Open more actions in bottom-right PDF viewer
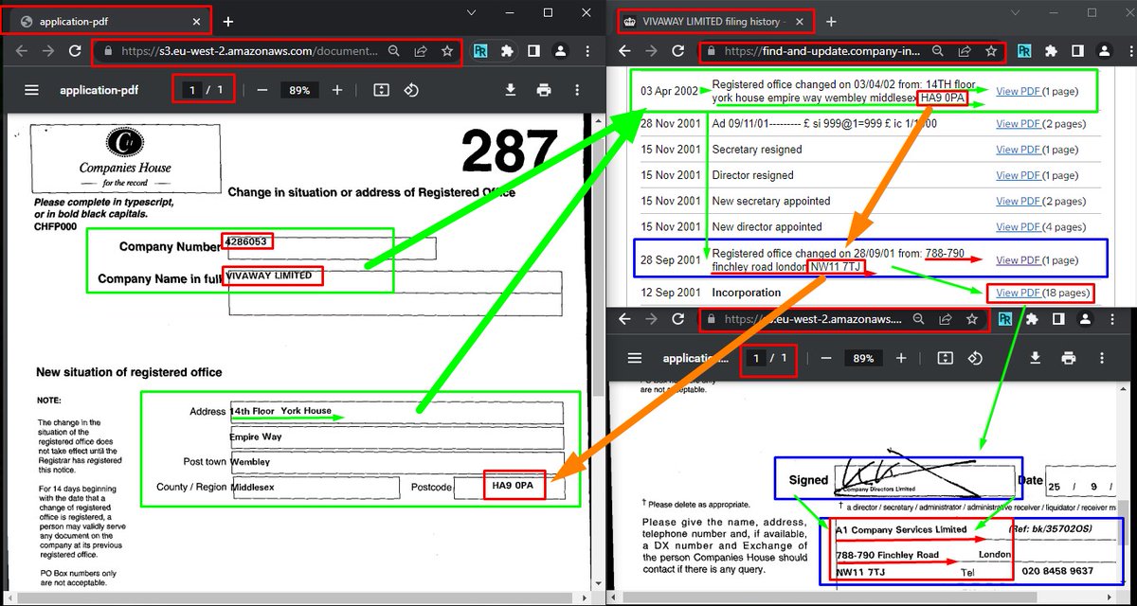This screenshot has width=1137, height=606. [x=1103, y=358]
